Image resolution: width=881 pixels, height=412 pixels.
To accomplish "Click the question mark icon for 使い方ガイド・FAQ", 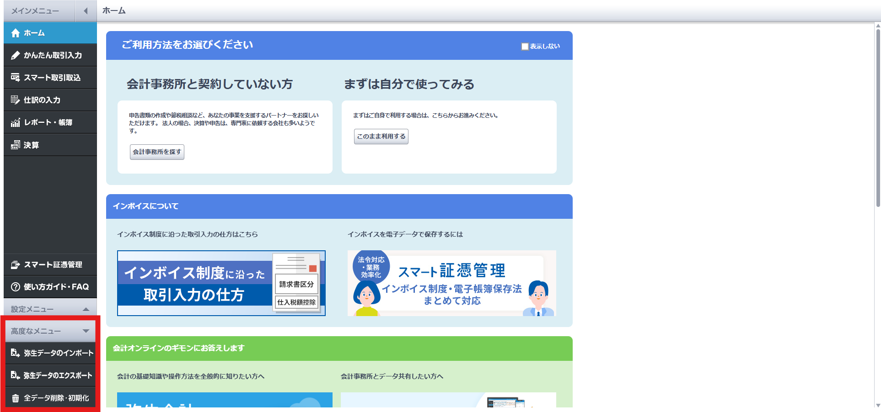I will 16,287.
